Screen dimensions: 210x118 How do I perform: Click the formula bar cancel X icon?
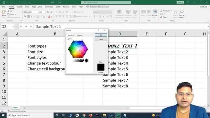pos(21,27)
